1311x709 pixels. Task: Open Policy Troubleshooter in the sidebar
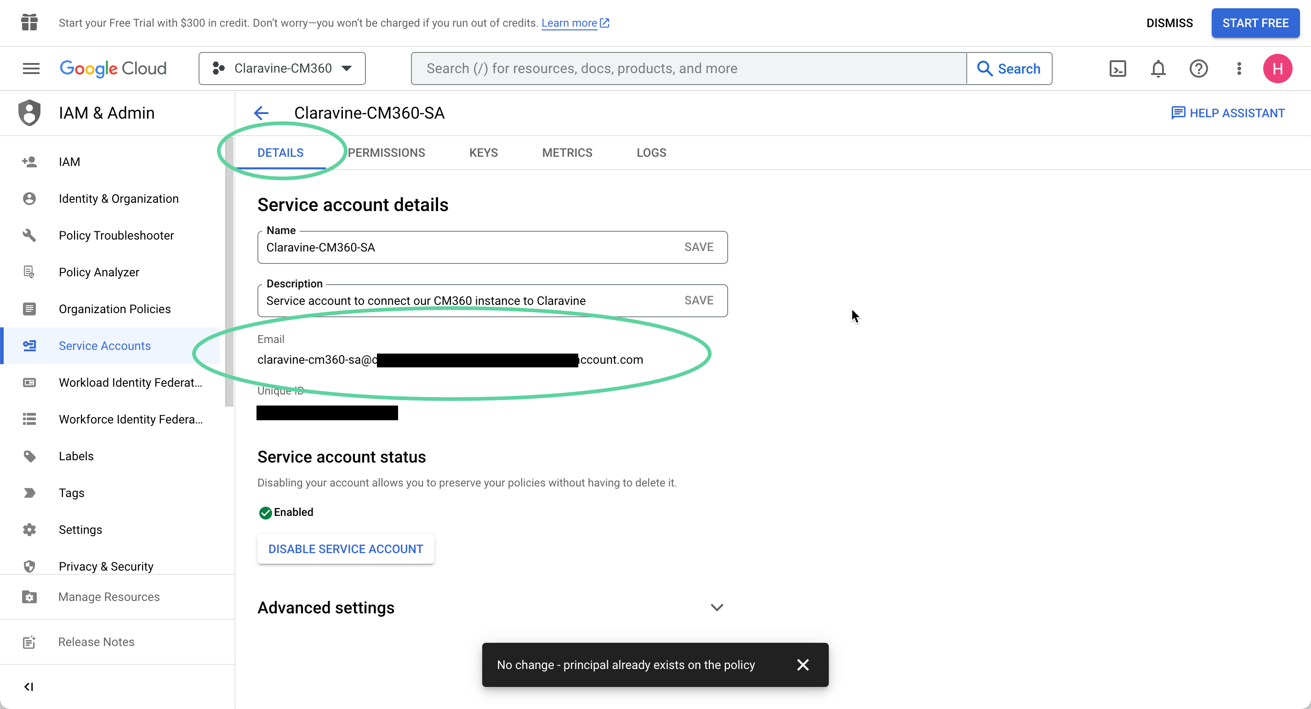coord(116,235)
